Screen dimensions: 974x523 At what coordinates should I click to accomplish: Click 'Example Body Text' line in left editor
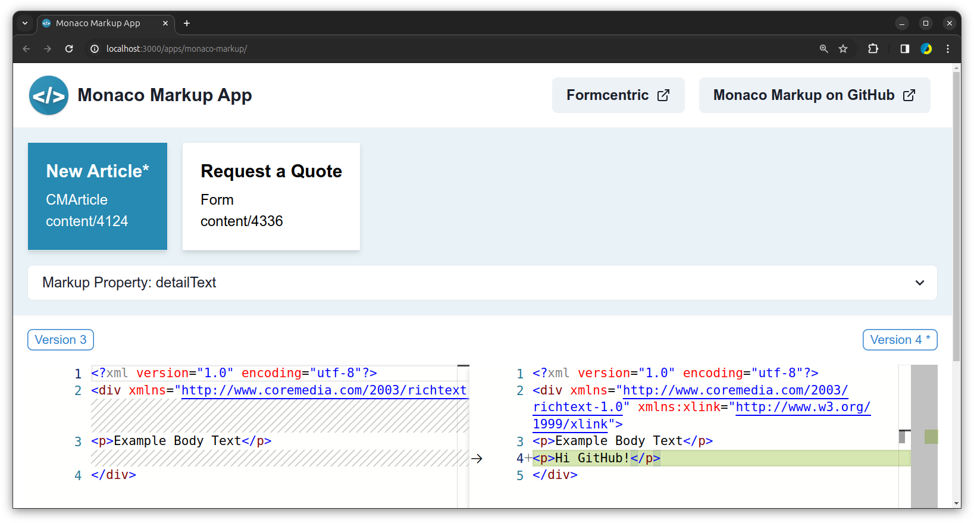181,441
